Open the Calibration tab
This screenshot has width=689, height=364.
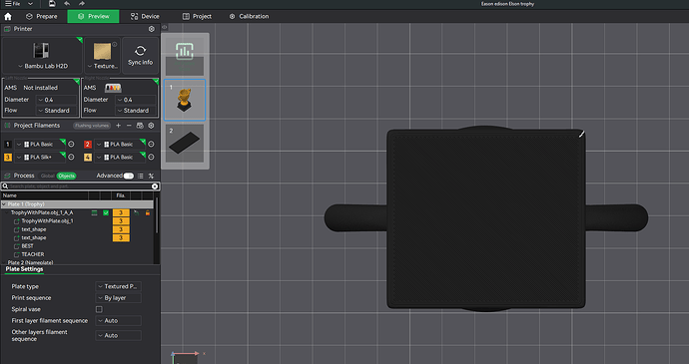click(x=249, y=16)
